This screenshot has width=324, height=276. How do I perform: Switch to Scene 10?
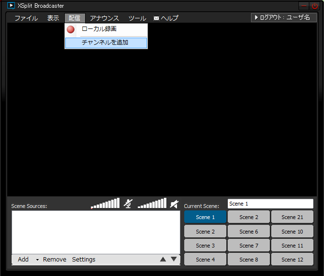(x=292, y=232)
